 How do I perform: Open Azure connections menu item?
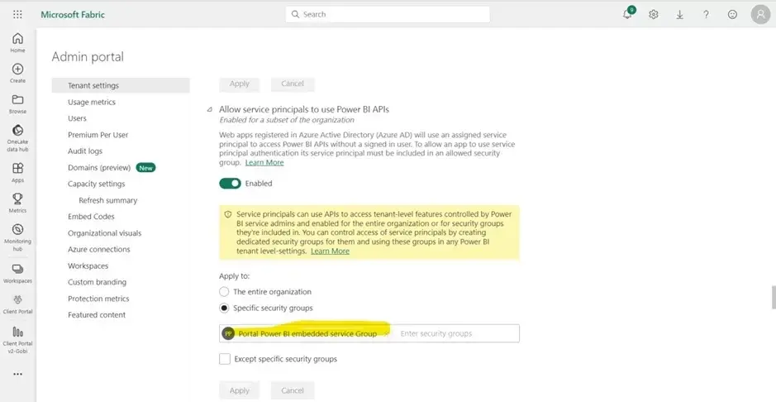click(99, 249)
